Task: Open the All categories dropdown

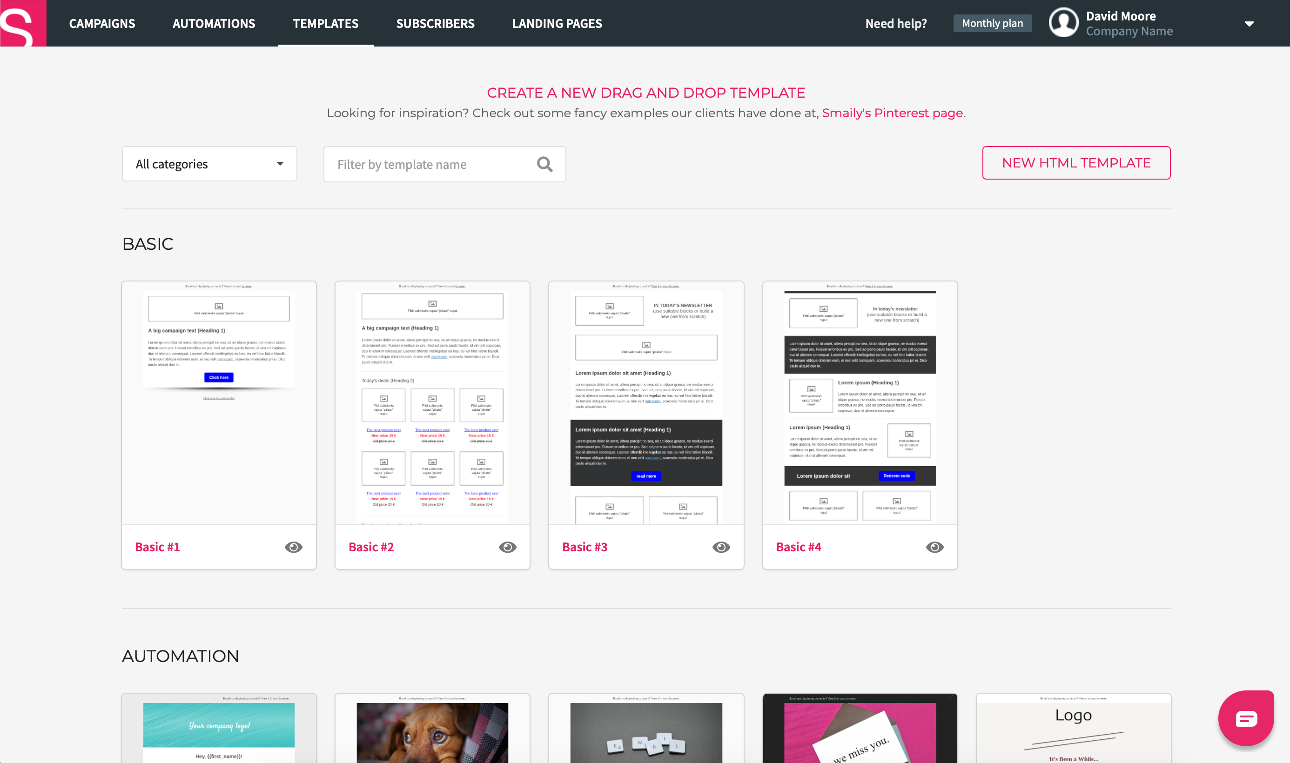Action: click(209, 164)
